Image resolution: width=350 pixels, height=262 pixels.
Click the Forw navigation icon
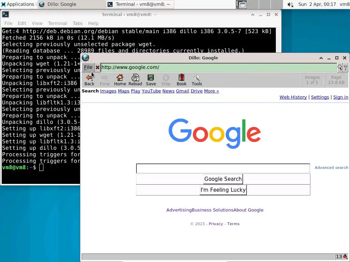click(x=105, y=80)
